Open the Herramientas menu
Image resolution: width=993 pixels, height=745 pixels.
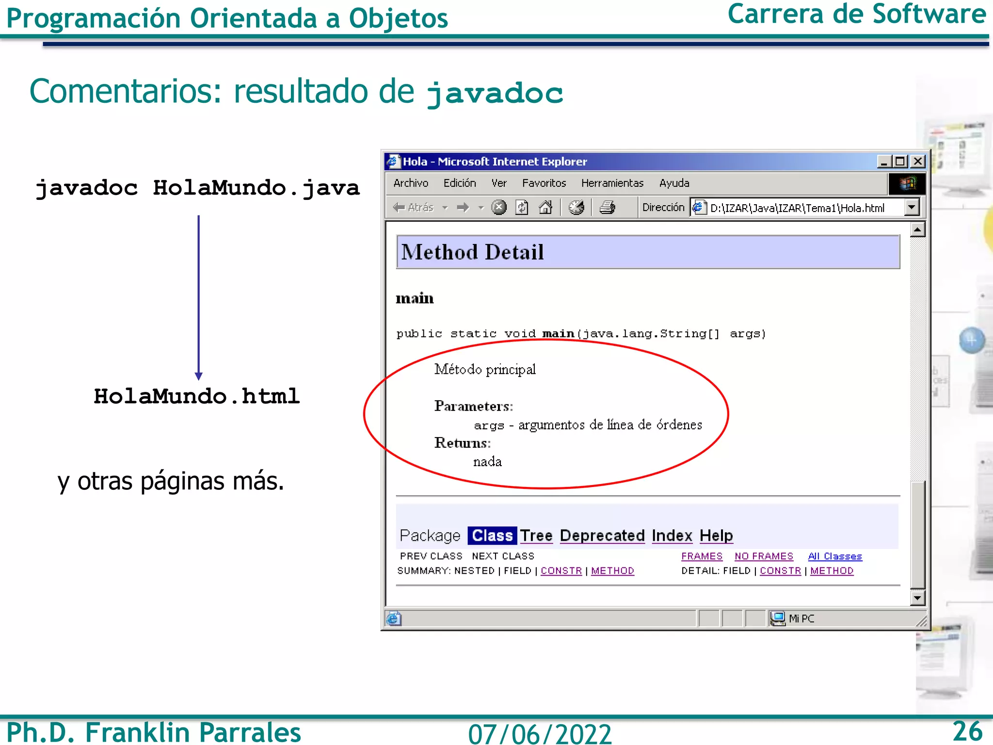tap(612, 183)
